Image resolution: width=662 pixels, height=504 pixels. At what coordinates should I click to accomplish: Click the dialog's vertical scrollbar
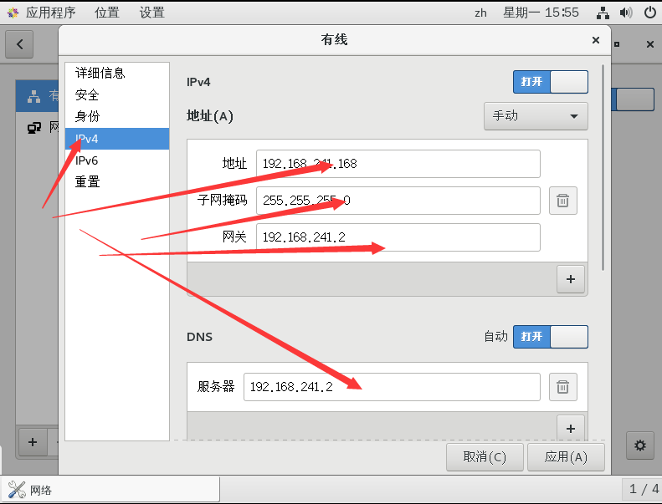[603, 167]
